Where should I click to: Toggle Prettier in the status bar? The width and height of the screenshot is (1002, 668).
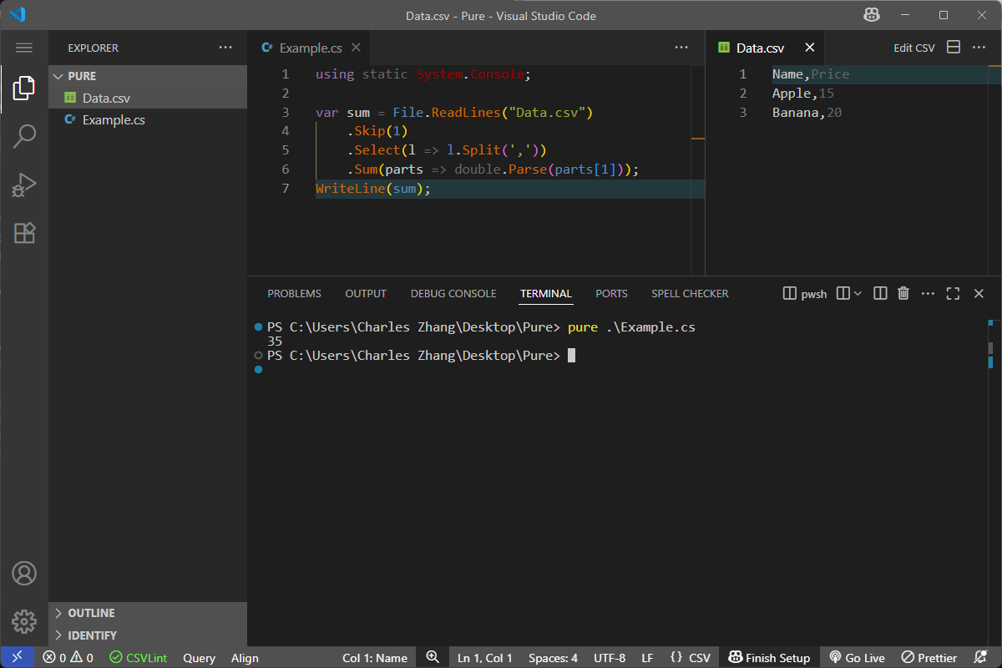(x=929, y=657)
